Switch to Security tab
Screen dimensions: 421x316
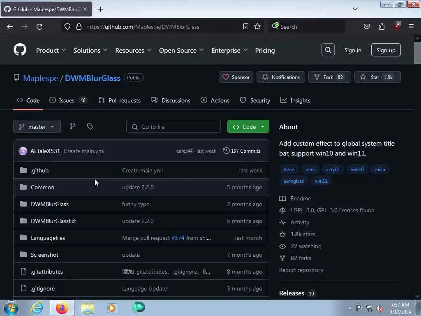click(255, 100)
